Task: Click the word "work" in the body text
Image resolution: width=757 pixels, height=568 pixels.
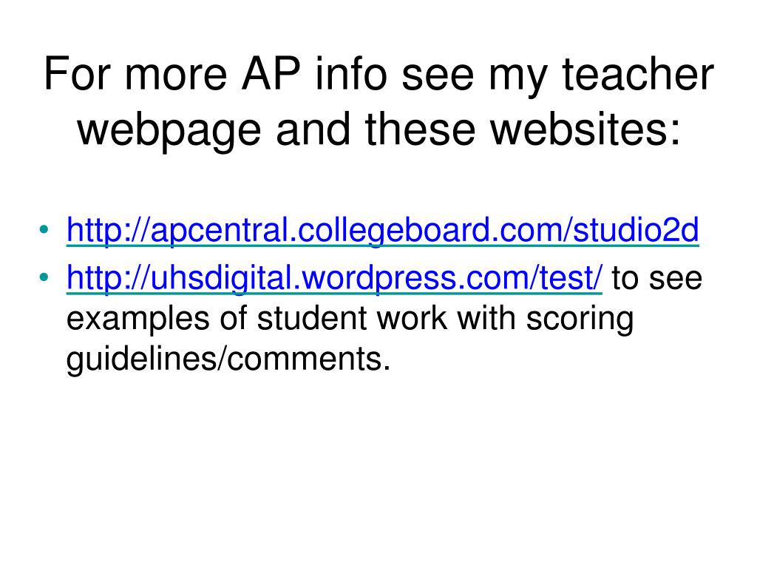Action: (x=411, y=318)
